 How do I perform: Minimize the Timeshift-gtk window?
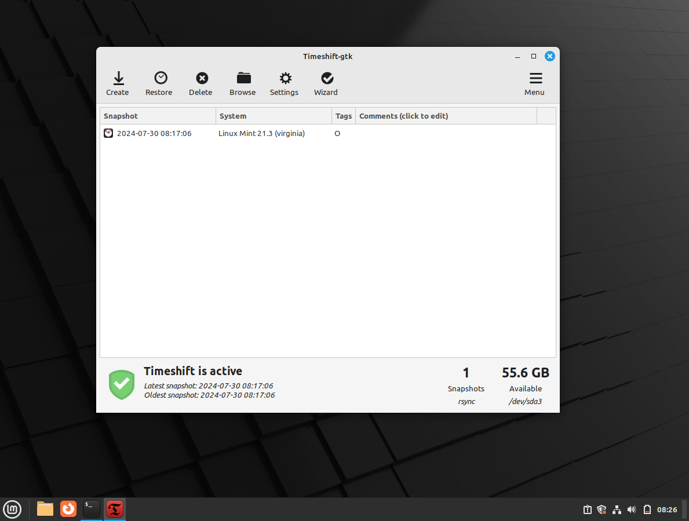(517, 56)
